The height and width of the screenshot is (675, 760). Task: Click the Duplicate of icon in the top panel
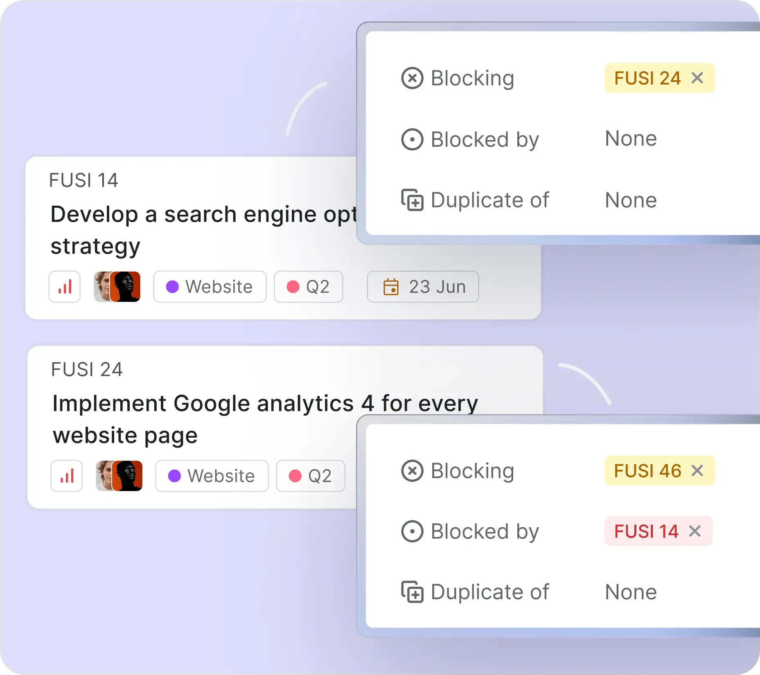coord(412,200)
